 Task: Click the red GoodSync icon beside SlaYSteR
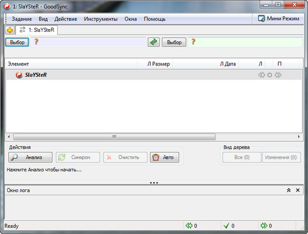(x=19, y=75)
